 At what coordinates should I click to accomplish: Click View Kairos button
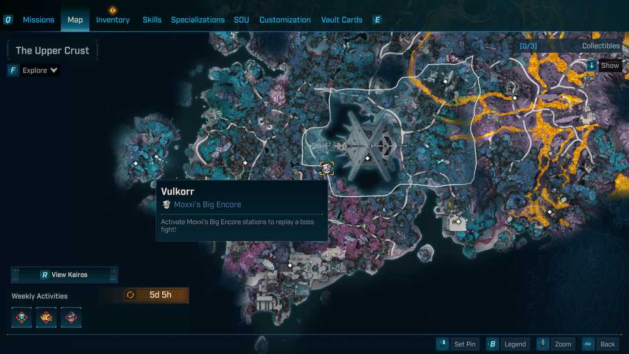[64, 275]
